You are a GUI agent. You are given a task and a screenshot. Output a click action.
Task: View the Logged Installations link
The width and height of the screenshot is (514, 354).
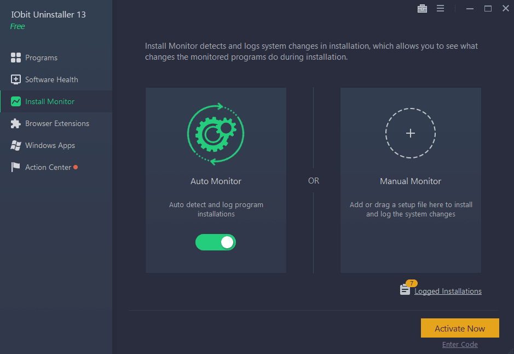tap(448, 291)
